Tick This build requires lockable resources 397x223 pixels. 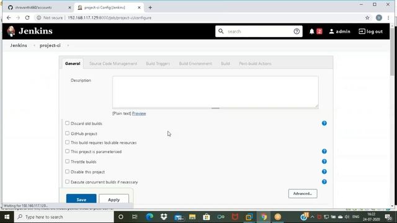[x=67, y=142]
